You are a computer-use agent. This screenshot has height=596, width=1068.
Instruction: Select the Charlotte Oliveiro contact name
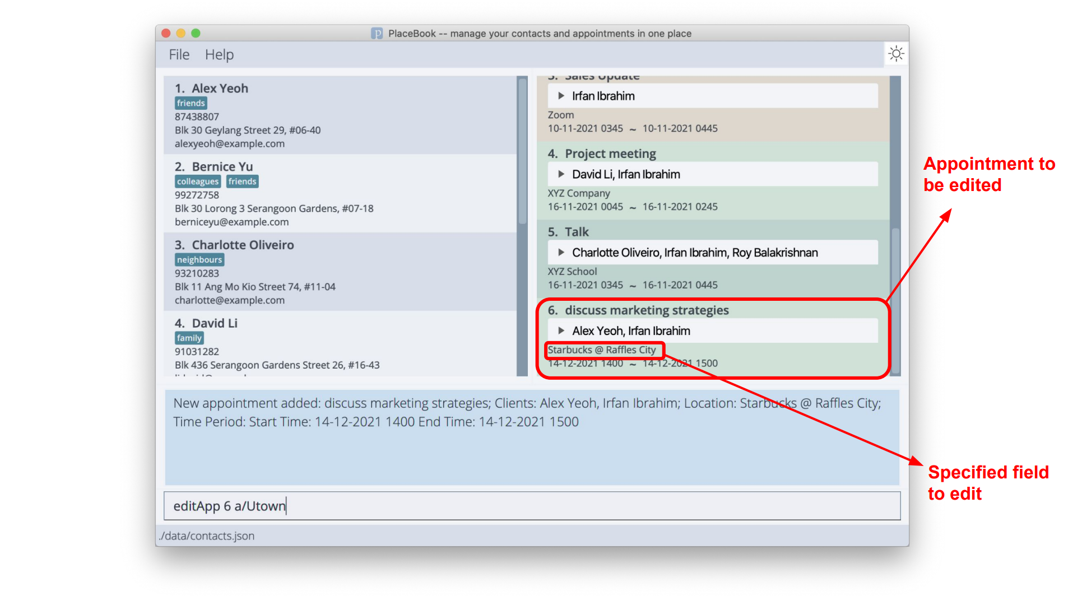(x=243, y=245)
